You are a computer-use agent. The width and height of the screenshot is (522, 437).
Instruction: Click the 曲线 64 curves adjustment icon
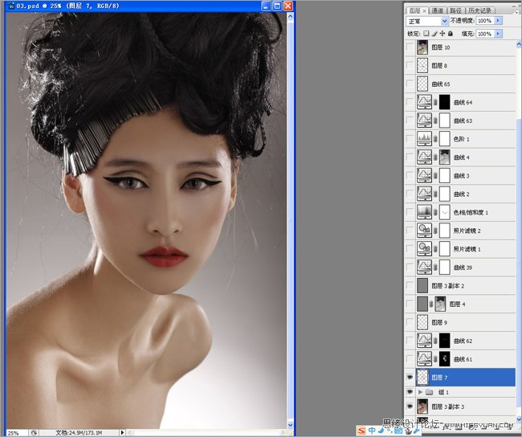pos(423,103)
